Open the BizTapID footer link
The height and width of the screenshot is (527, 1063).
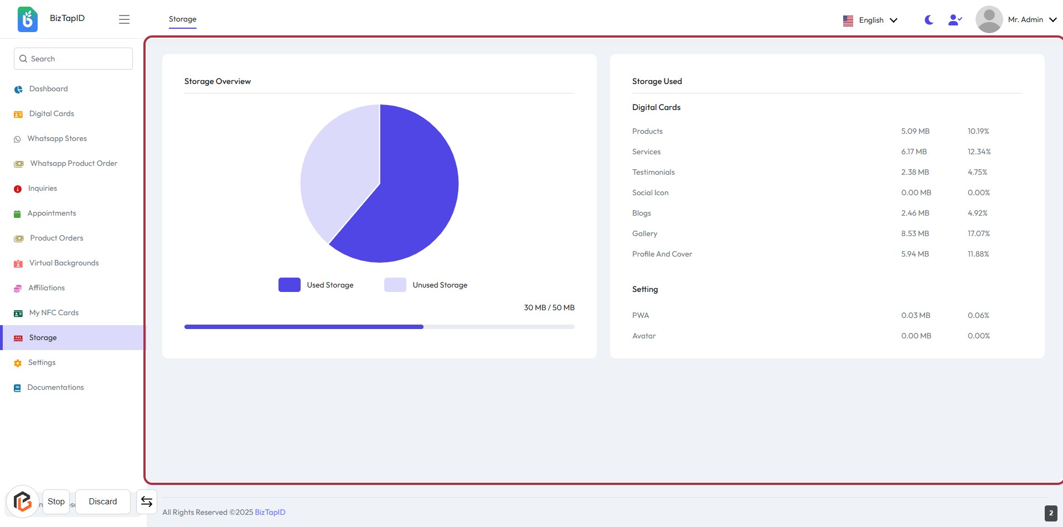270,512
